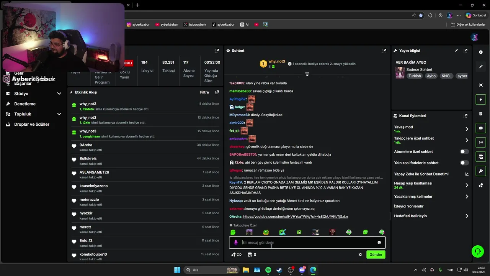This screenshot has height=276, width=490.
Task: Open the Filtre dropdown in Etkinlik Akışı
Action: tap(204, 92)
